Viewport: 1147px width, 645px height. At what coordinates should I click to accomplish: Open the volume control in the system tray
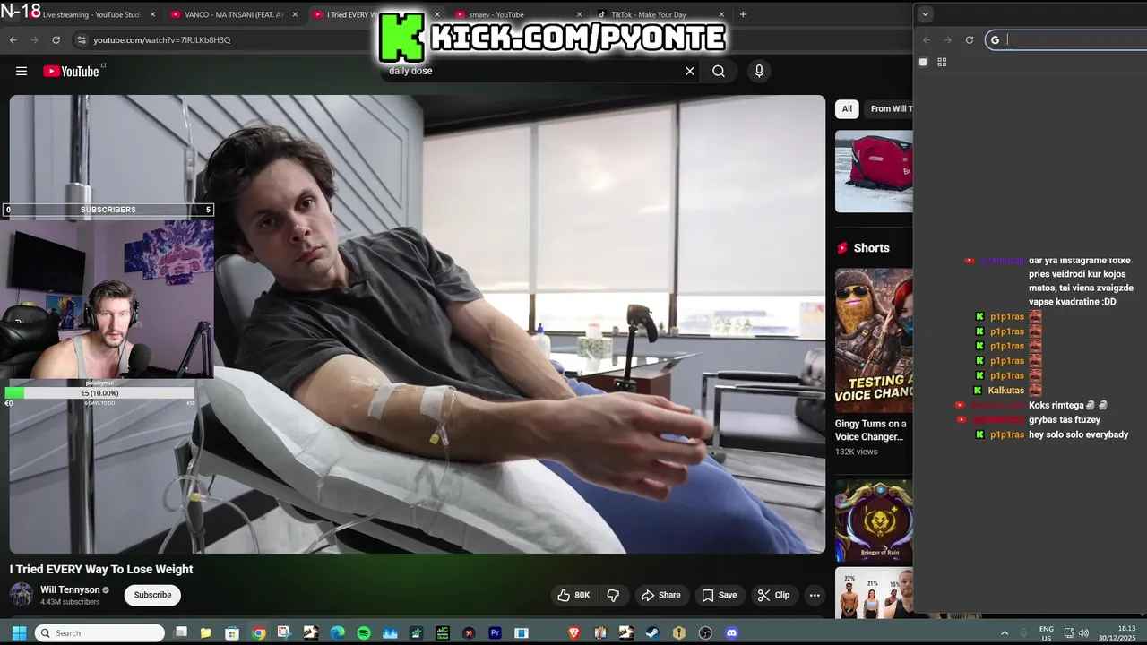[1083, 633]
